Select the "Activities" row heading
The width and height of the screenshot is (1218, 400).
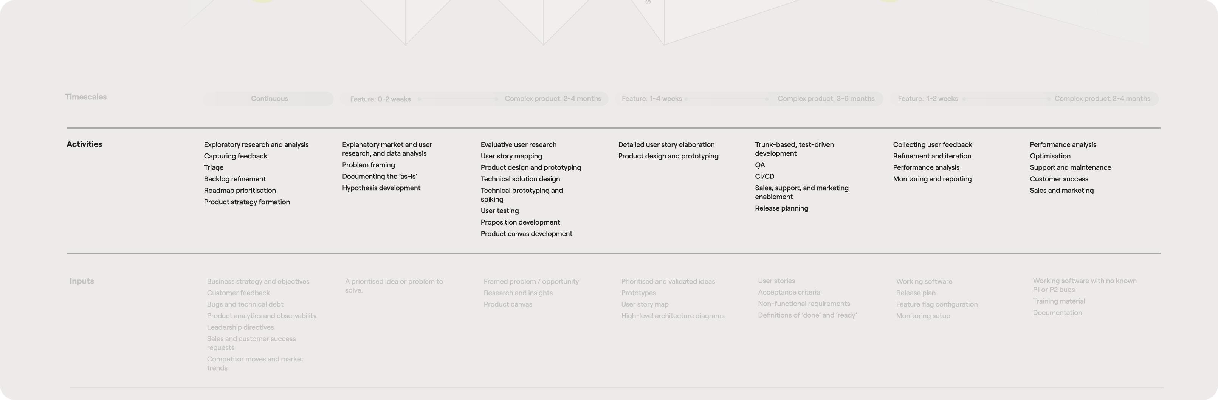point(84,144)
